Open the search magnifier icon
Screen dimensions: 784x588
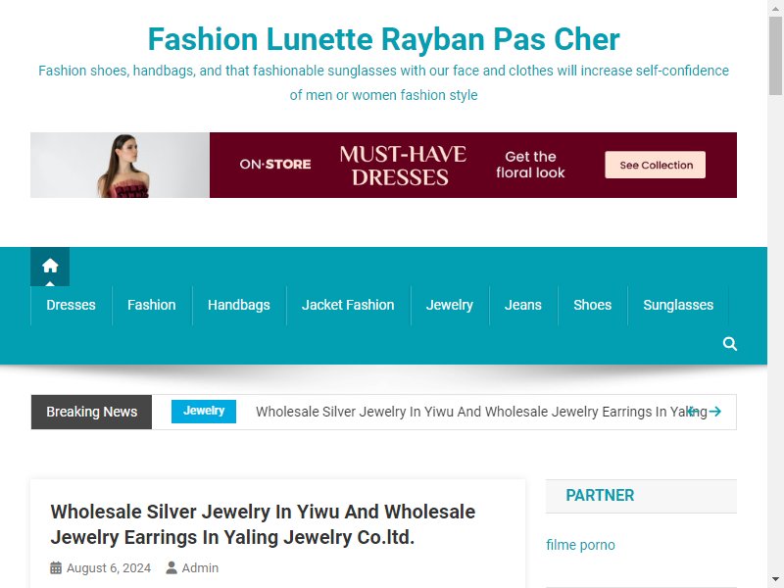(729, 344)
